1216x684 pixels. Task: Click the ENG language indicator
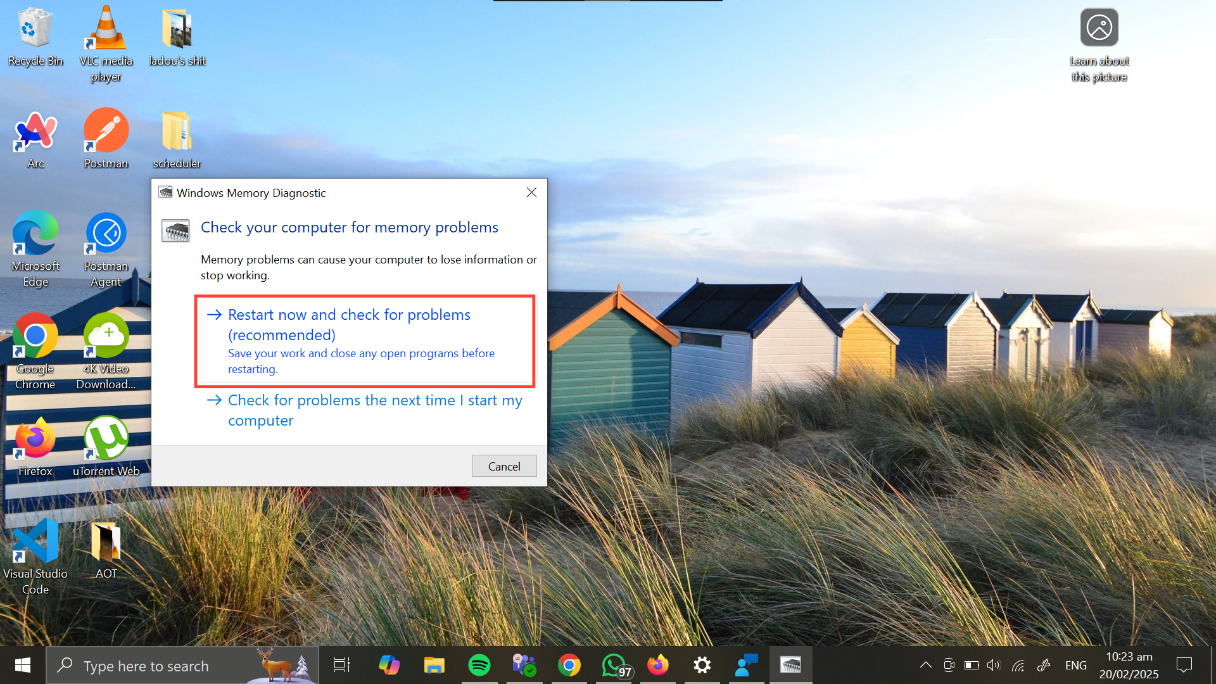pyautogui.click(x=1075, y=665)
